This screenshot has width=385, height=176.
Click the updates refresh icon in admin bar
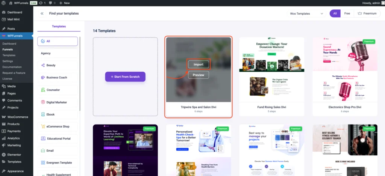pyautogui.click(x=41, y=3)
